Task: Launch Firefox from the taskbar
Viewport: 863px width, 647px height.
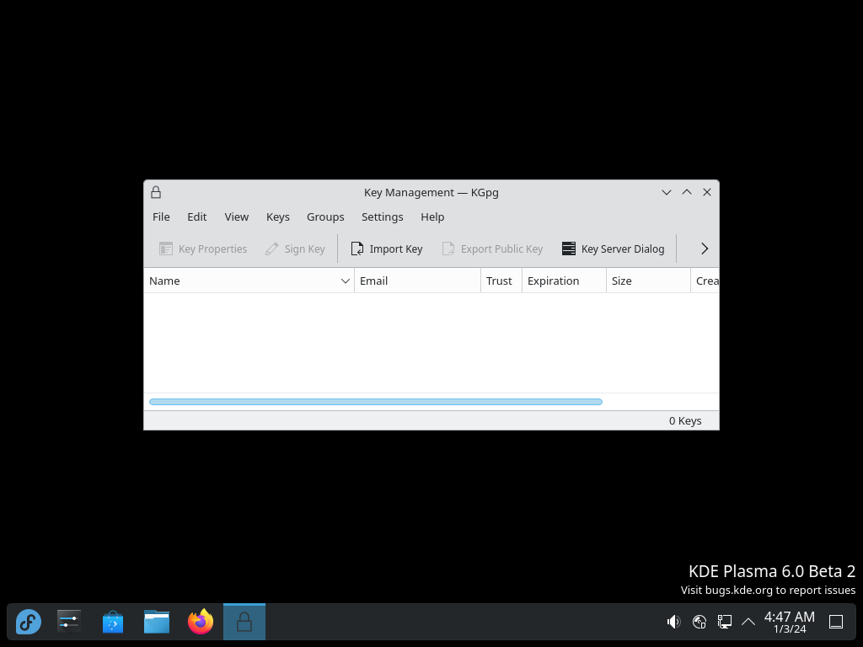Action: [x=201, y=622]
